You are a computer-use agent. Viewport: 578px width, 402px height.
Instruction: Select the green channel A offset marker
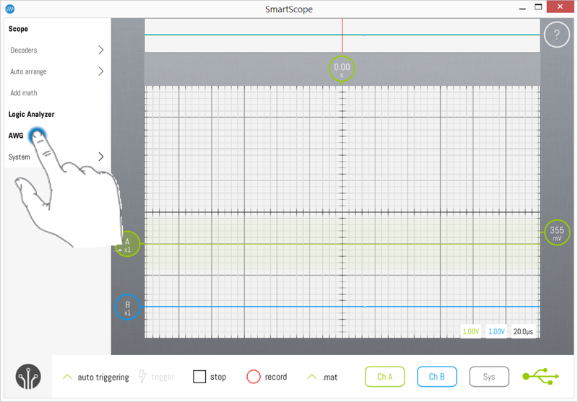tap(128, 244)
